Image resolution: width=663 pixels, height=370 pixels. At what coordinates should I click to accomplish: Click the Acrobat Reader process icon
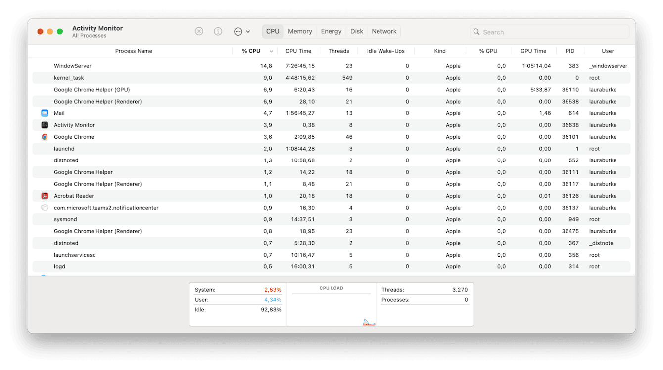pos(45,196)
